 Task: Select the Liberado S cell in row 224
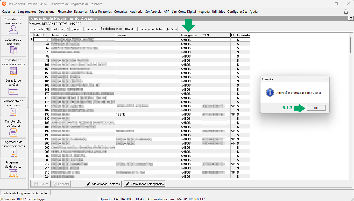click(x=243, y=177)
